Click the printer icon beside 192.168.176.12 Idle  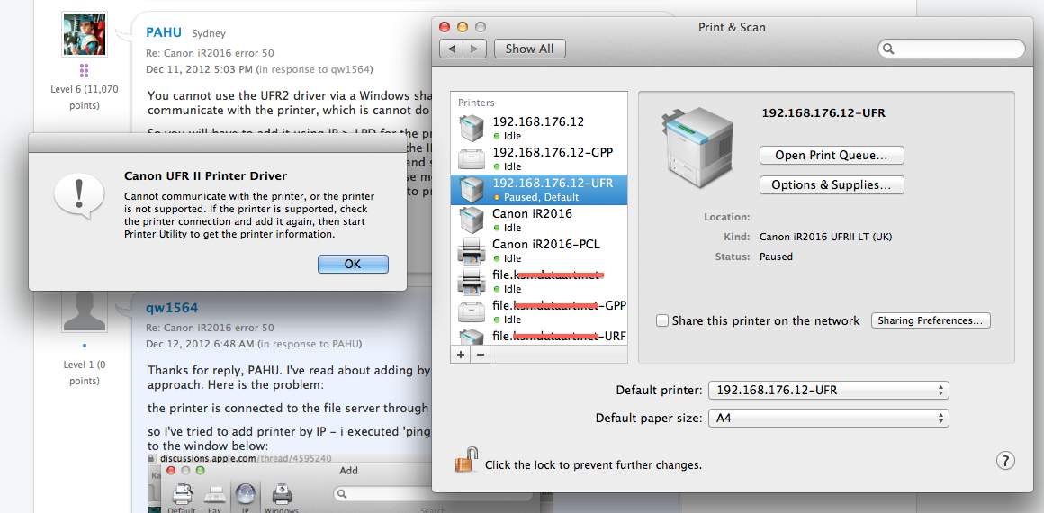(x=472, y=128)
